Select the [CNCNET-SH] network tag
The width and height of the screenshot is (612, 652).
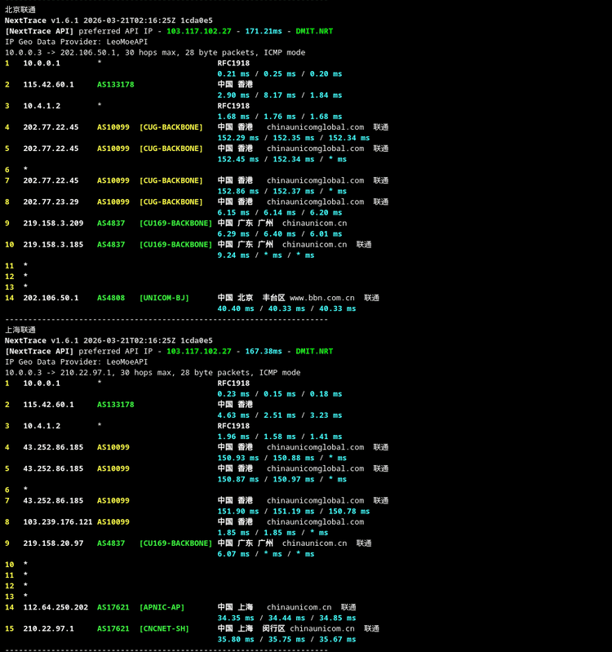[x=164, y=628]
